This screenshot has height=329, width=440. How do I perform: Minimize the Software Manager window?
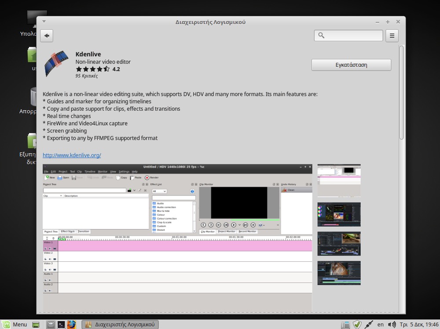pyautogui.click(x=378, y=22)
